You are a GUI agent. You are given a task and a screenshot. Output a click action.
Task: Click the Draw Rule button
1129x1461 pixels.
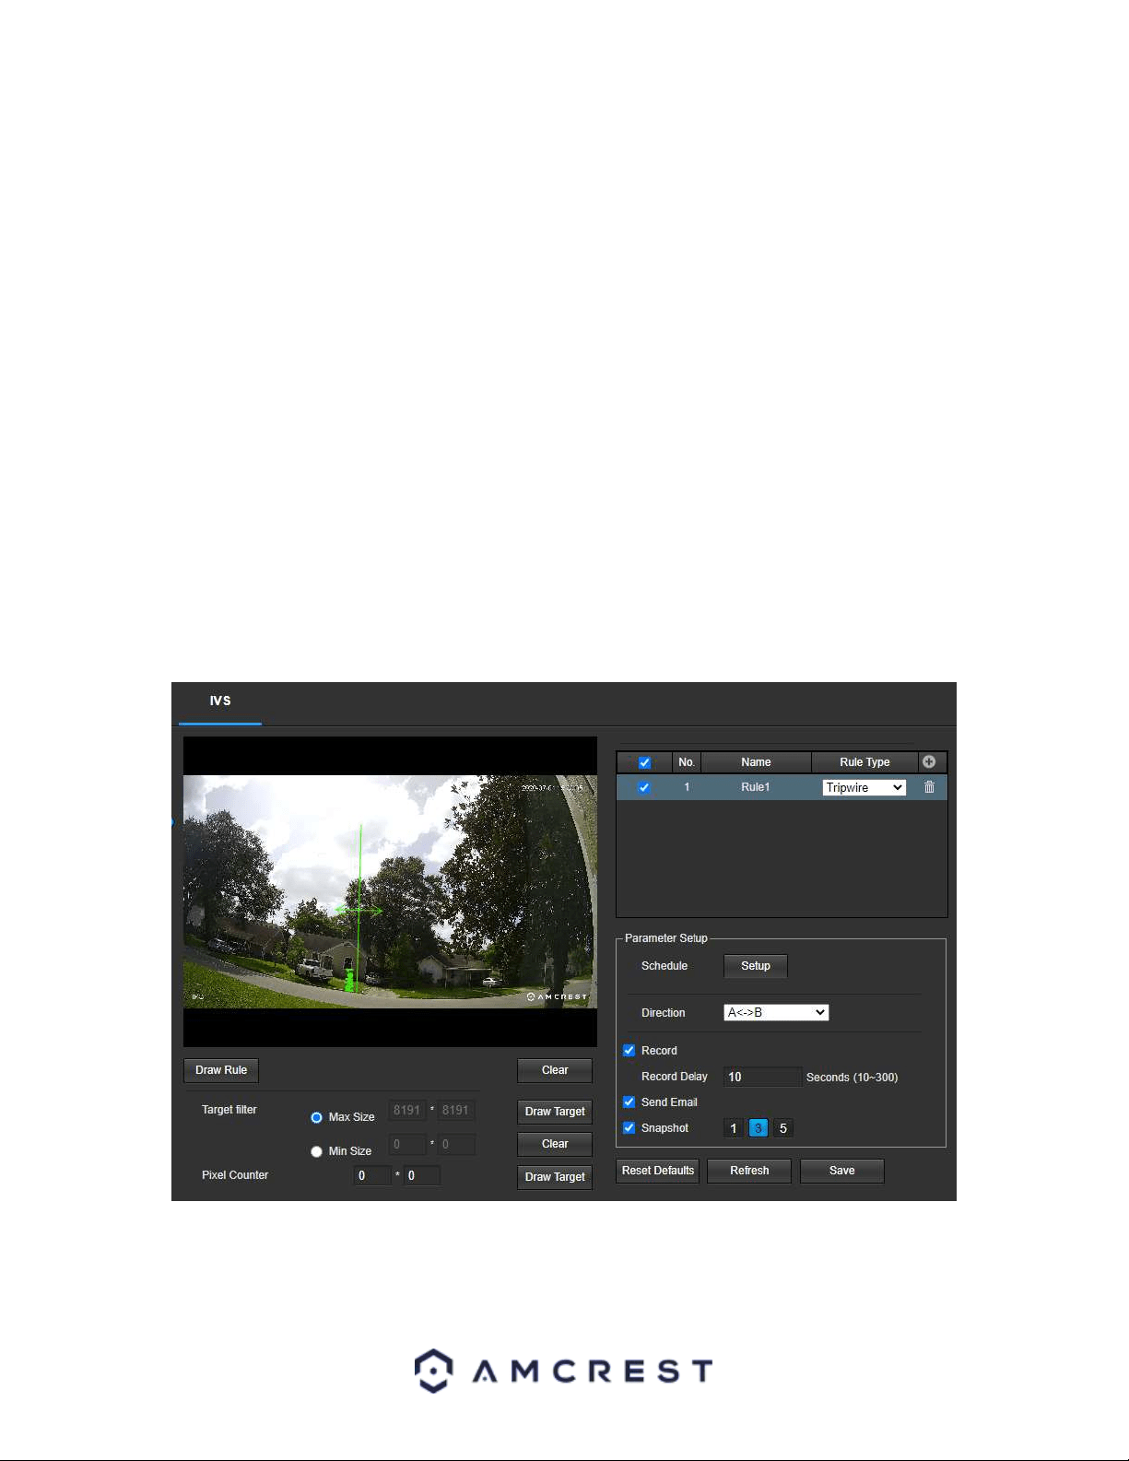click(x=221, y=1070)
